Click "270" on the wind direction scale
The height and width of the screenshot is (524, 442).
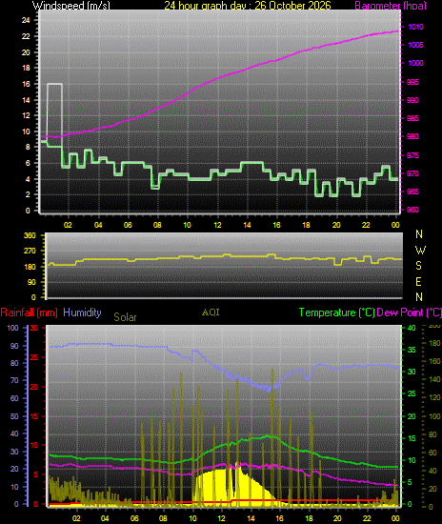pos(30,251)
